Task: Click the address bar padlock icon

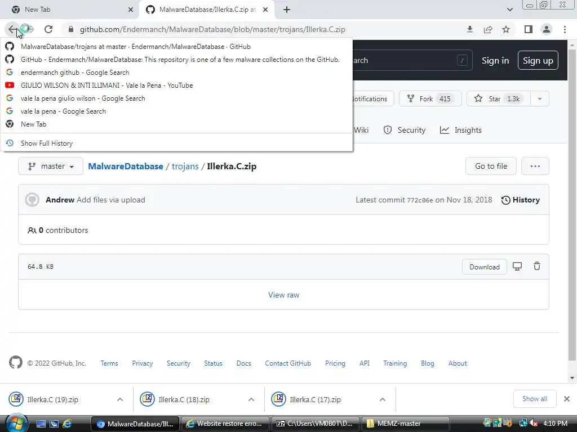Action: click(x=71, y=29)
